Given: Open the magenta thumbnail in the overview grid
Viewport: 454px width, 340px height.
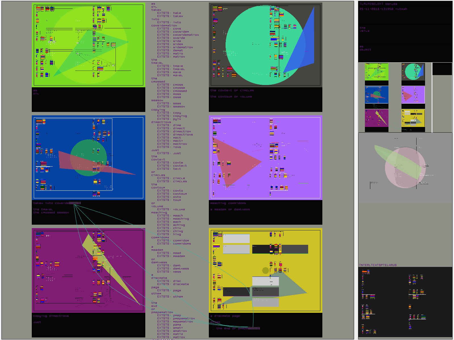Looking at the screenshot, I should click(377, 118).
